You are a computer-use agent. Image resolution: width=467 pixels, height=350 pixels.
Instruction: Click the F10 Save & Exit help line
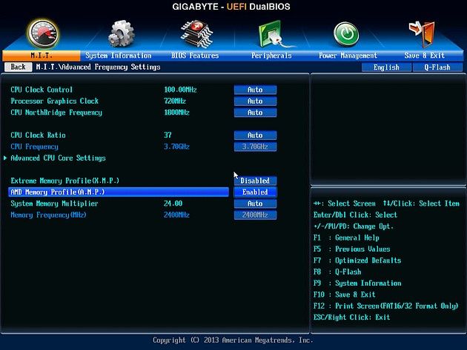[344, 295]
